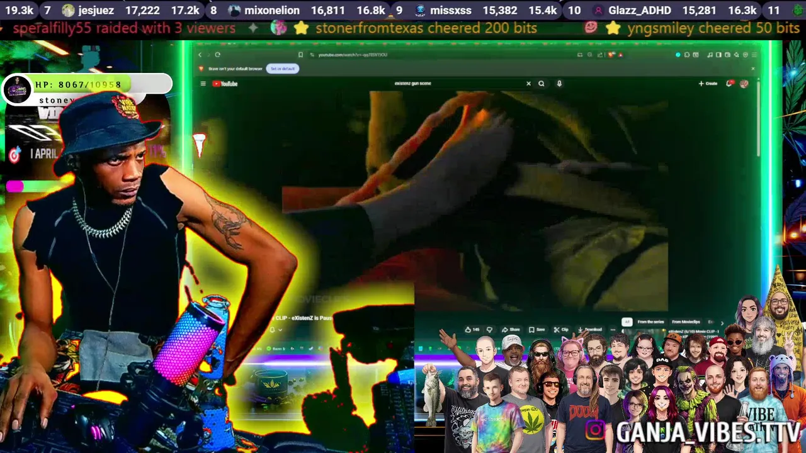Open the eXistenZ (6/10) Movie CLIP suggestion
This screenshot has height=453, width=806.
coord(693,332)
